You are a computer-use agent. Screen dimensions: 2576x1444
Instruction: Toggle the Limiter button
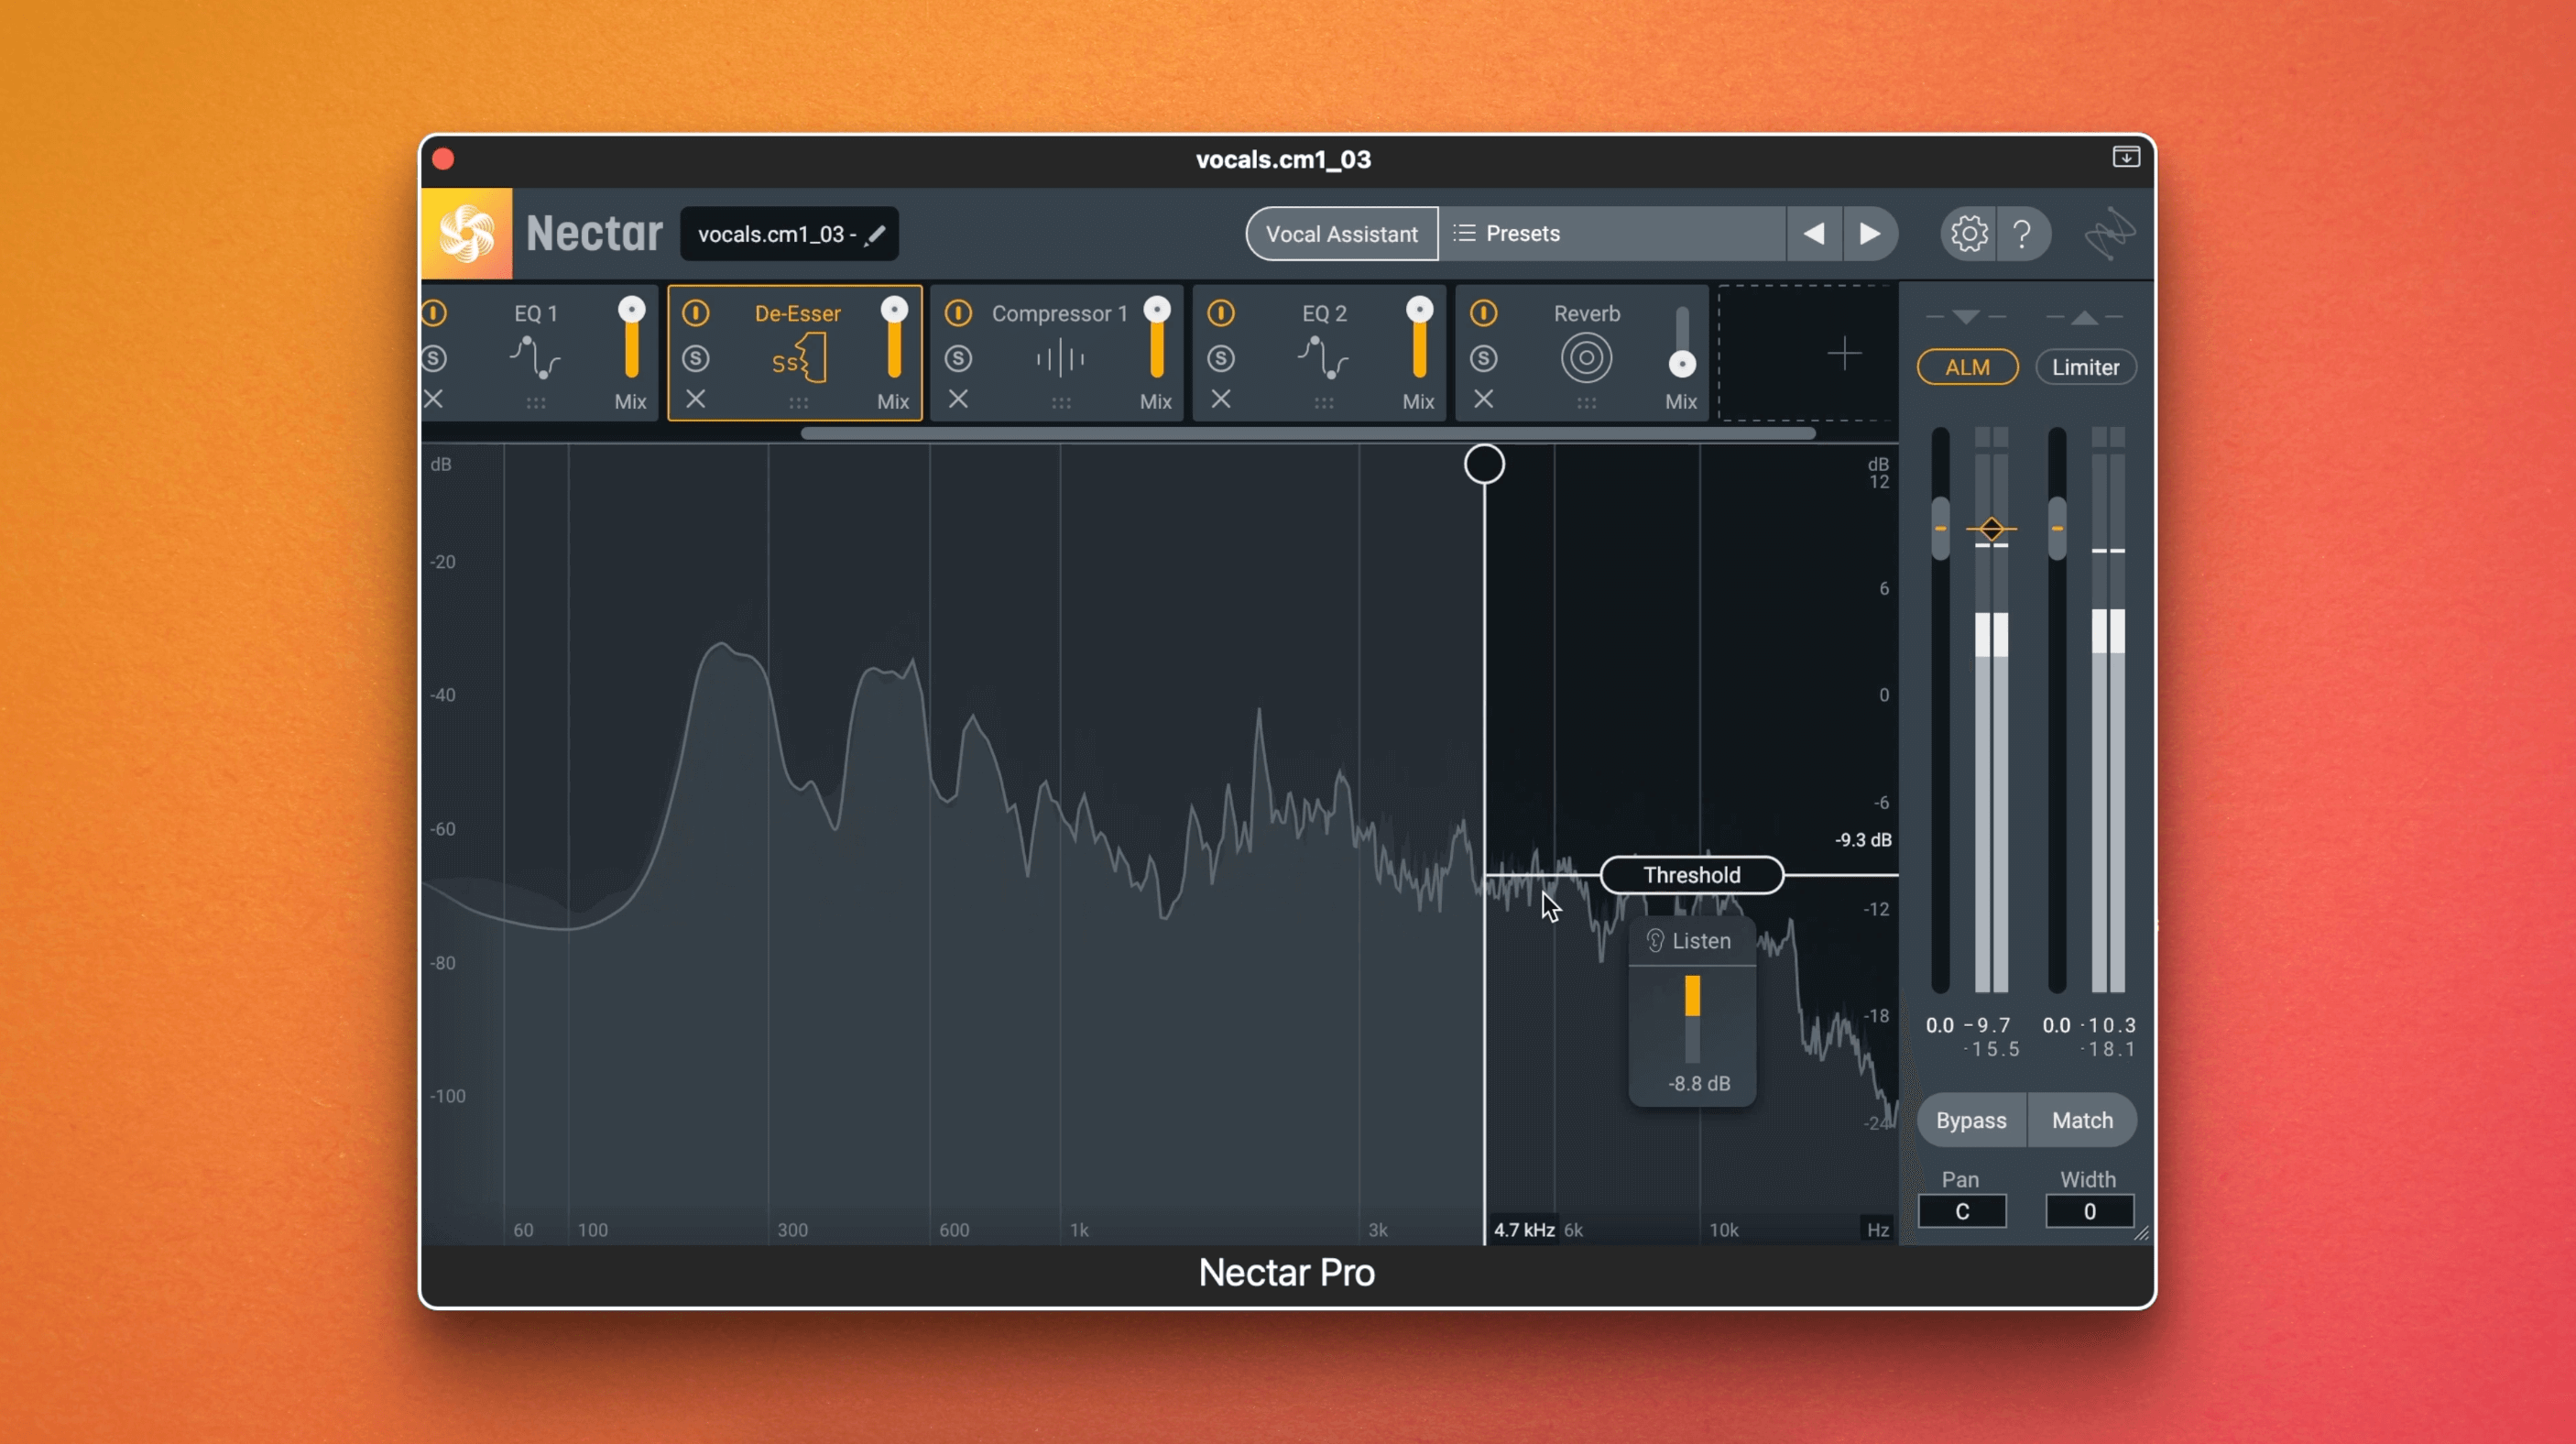coord(2086,367)
